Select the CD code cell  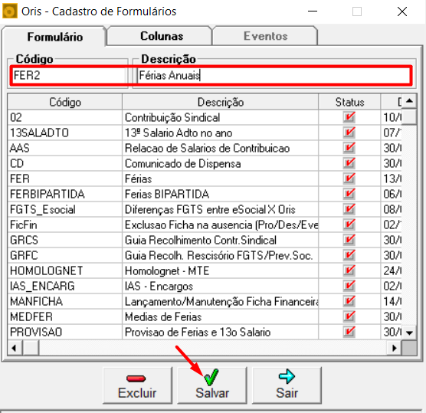tap(65, 163)
